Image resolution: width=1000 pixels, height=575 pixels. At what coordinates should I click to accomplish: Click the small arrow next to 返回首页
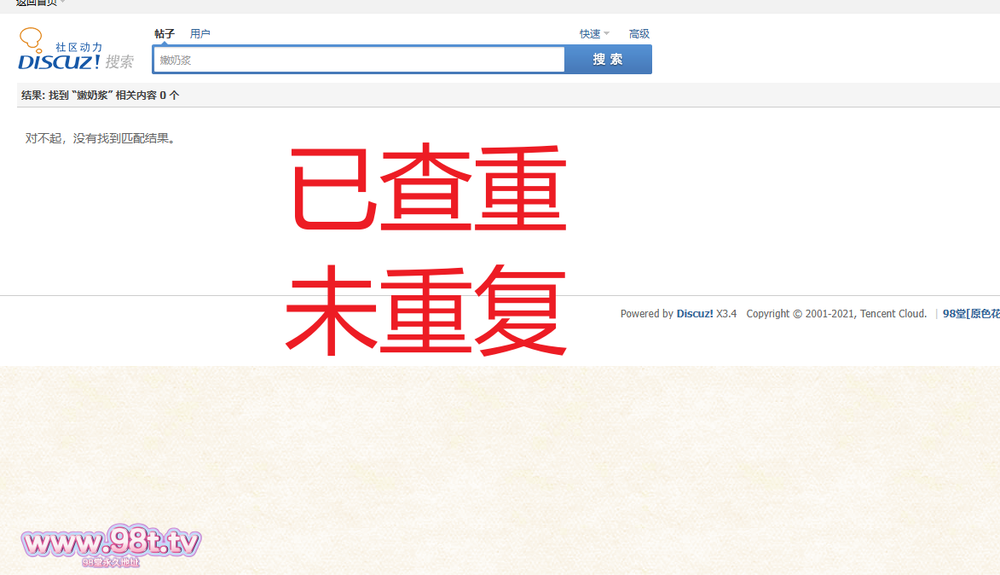(x=63, y=3)
